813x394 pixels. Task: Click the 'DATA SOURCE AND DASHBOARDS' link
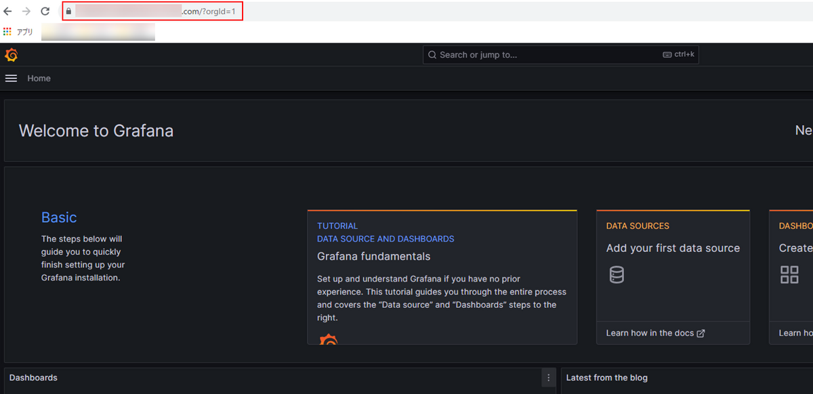pos(385,238)
